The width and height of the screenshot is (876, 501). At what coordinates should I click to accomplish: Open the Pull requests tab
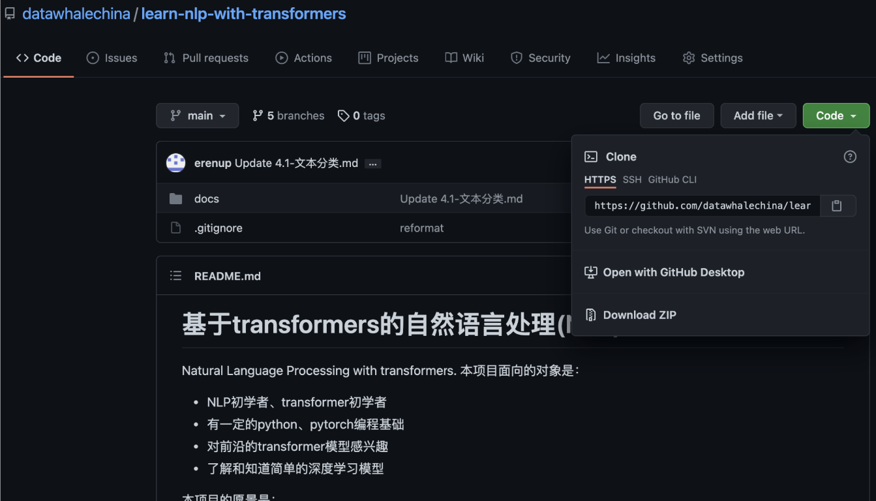pyautogui.click(x=205, y=58)
